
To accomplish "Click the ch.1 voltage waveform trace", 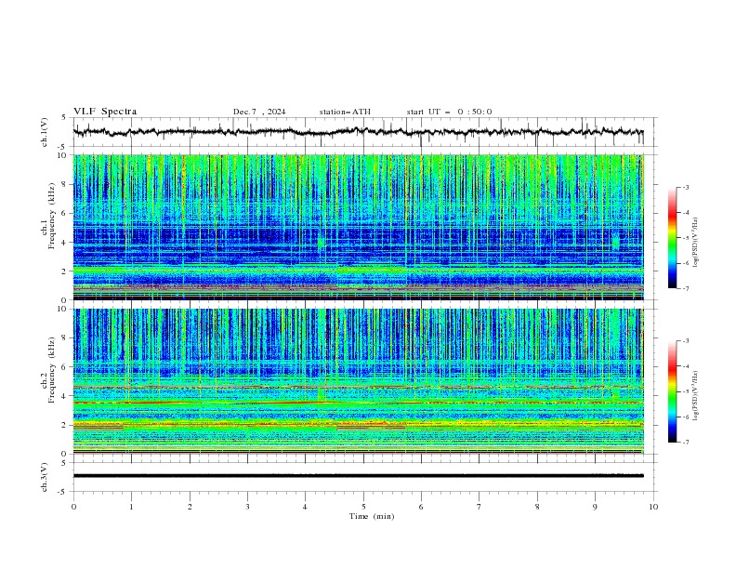I will 358,132.
